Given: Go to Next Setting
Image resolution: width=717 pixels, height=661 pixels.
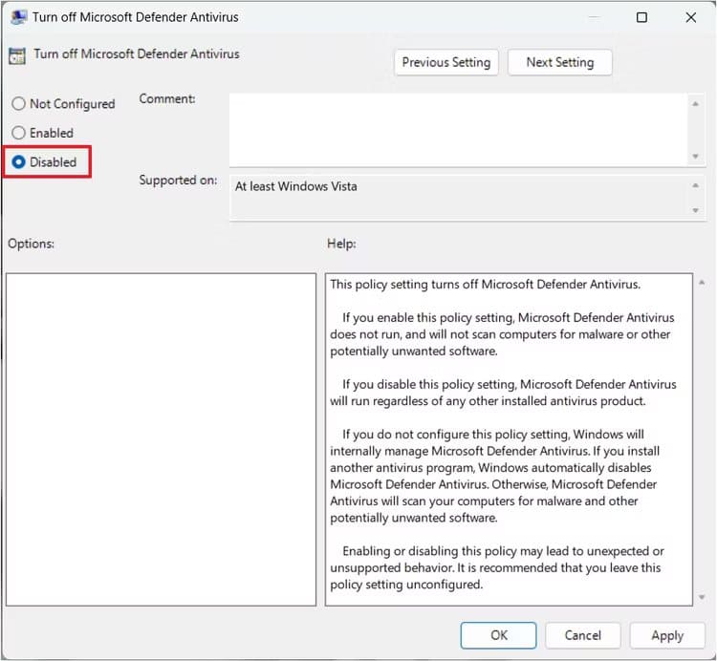Looking at the screenshot, I should point(559,62).
